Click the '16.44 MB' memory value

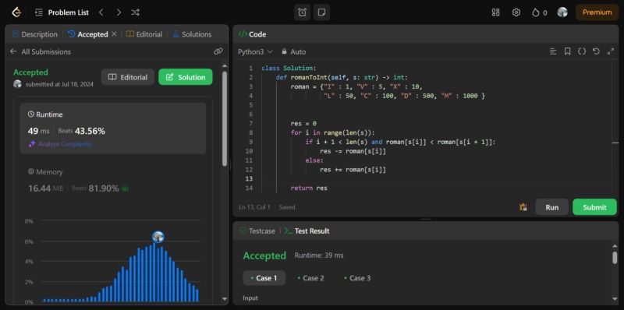click(45, 188)
